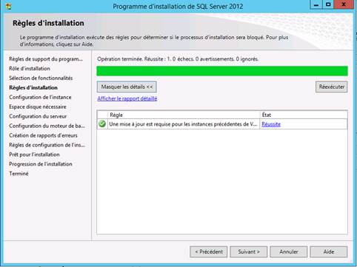Close the SQL Server installer window
Screen dimensions: 357x267
click(344, 4)
